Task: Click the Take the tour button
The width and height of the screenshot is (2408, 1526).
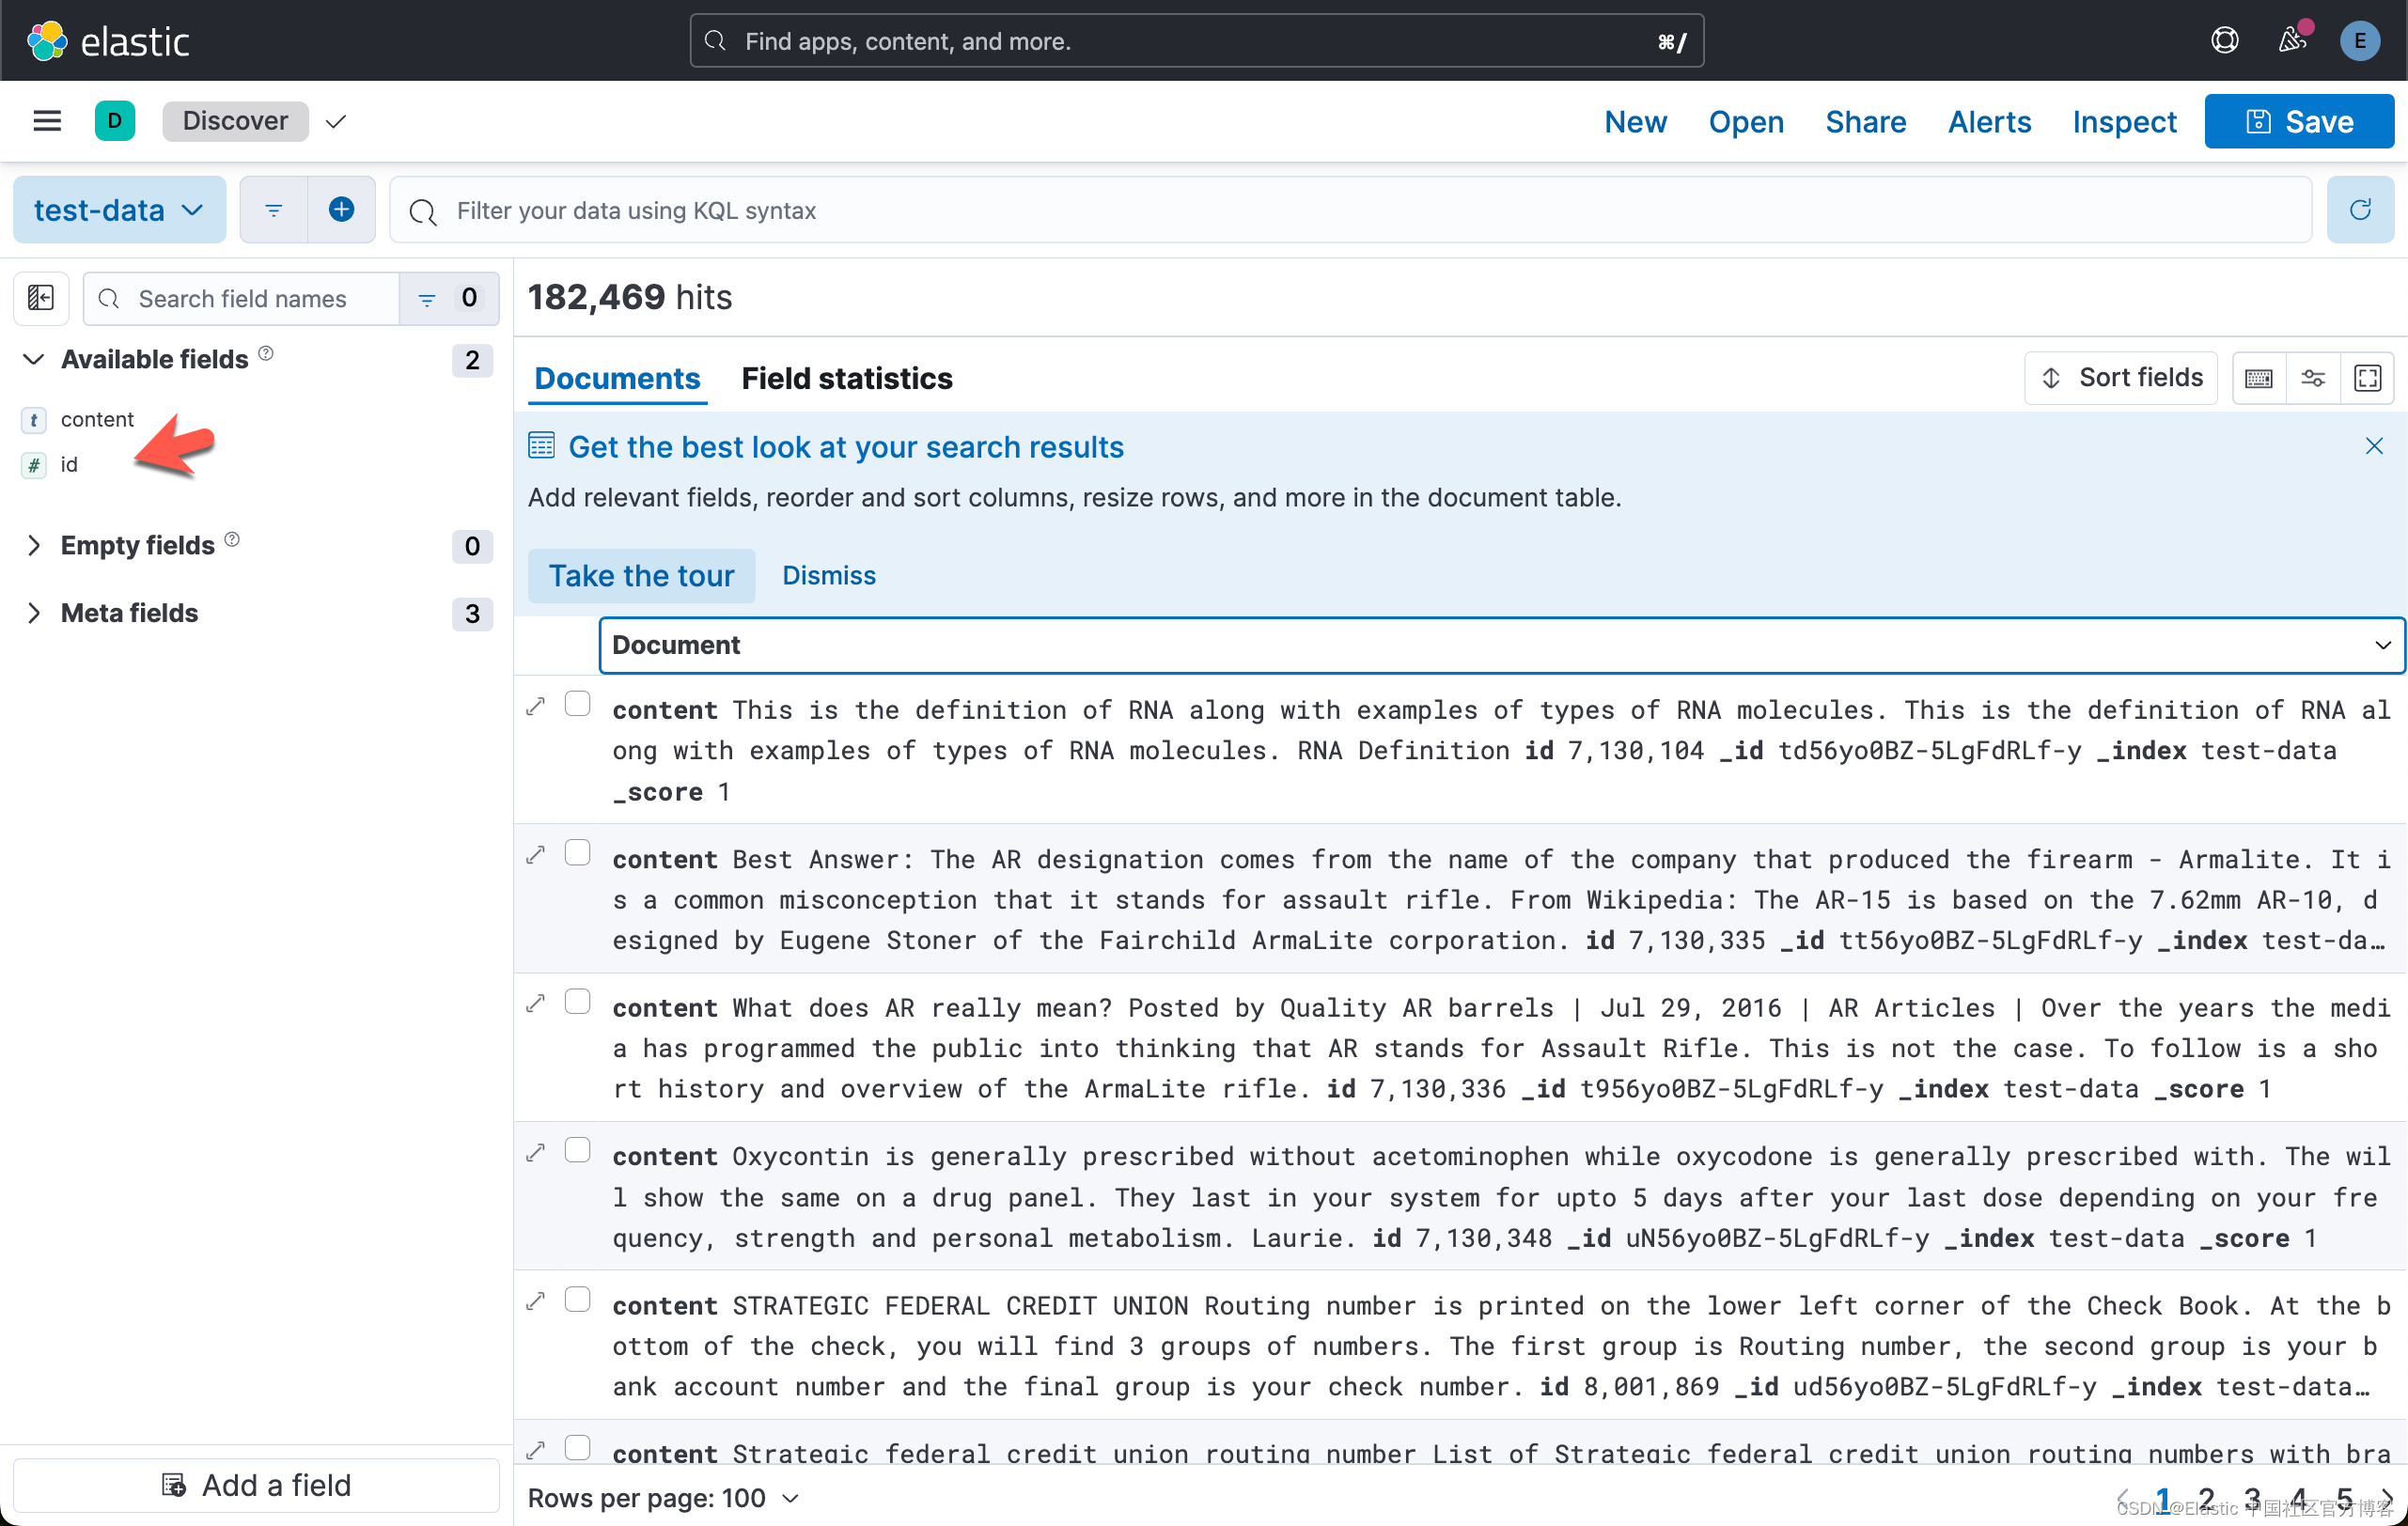Action: pos(641,575)
